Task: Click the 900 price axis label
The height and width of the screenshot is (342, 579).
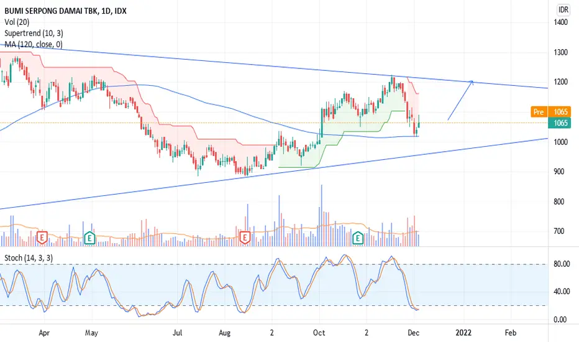Action: tap(558, 172)
